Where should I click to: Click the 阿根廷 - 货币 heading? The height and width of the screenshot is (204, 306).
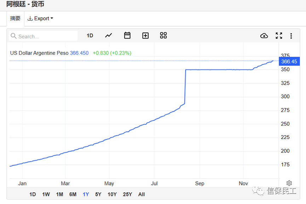point(25,4)
